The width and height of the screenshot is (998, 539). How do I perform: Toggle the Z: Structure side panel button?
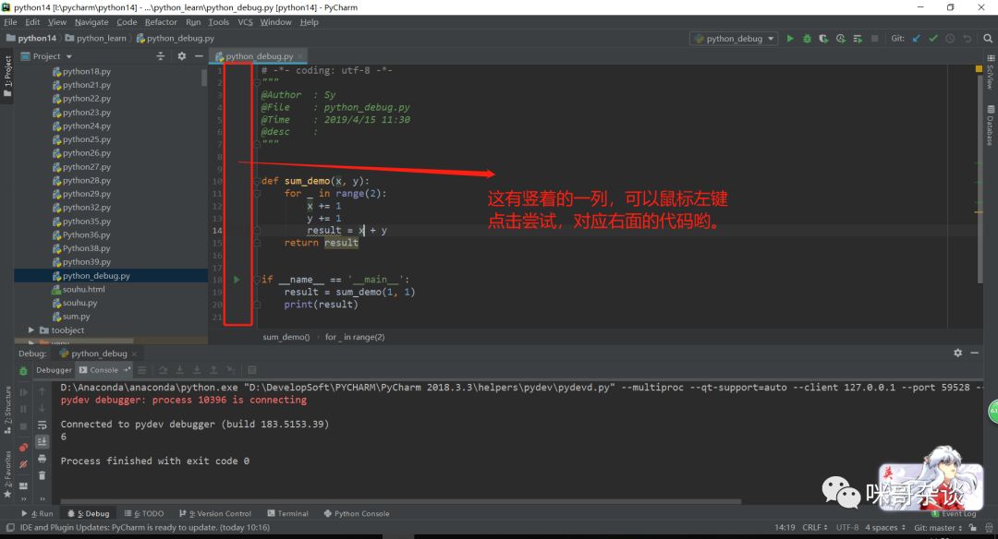(x=7, y=410)
